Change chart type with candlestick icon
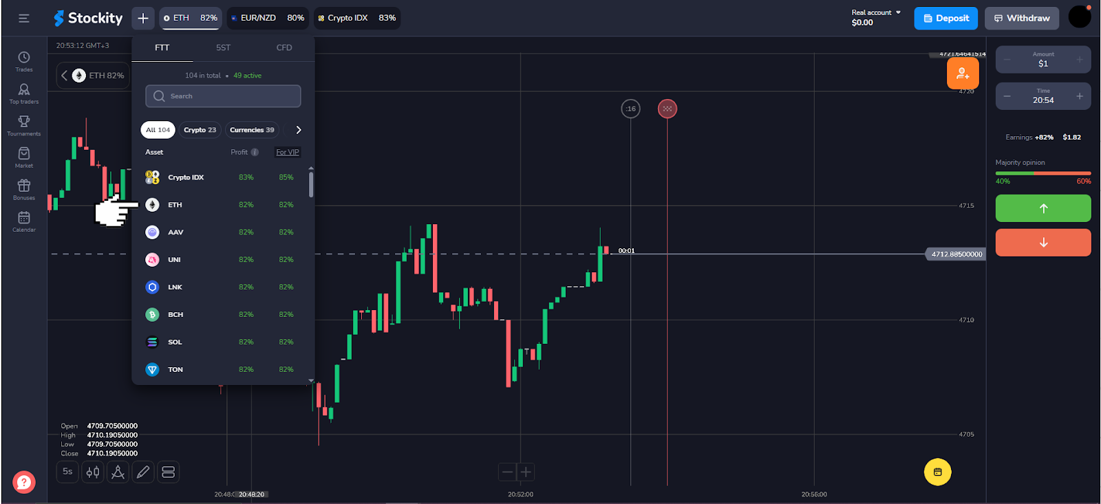This screenshot has width=1101, height=504. point(93,472)
